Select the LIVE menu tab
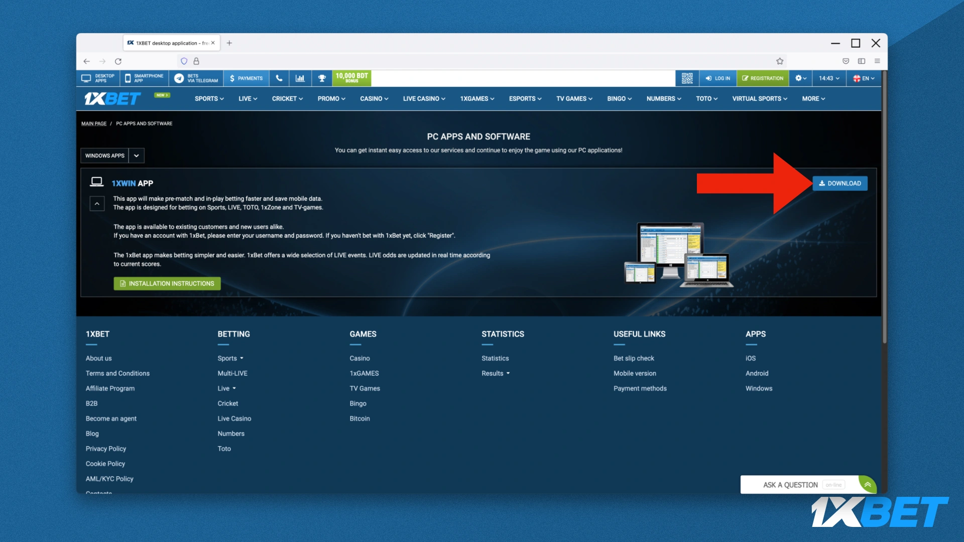Image resolution: width=964 pixels, height=542 pixels. [247, 98]
